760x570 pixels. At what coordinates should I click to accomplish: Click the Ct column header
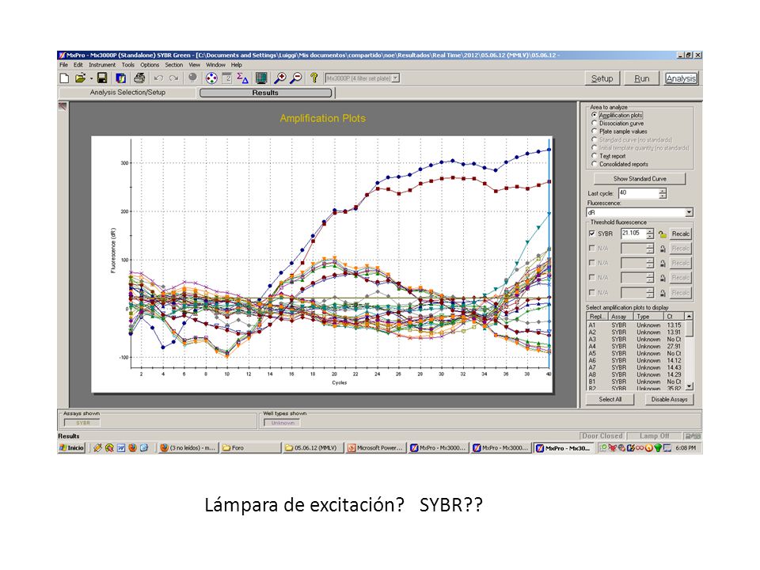click(674, 316)
